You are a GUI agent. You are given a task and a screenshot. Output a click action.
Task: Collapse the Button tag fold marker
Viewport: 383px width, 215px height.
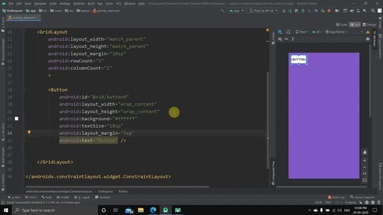click(24, 90)
